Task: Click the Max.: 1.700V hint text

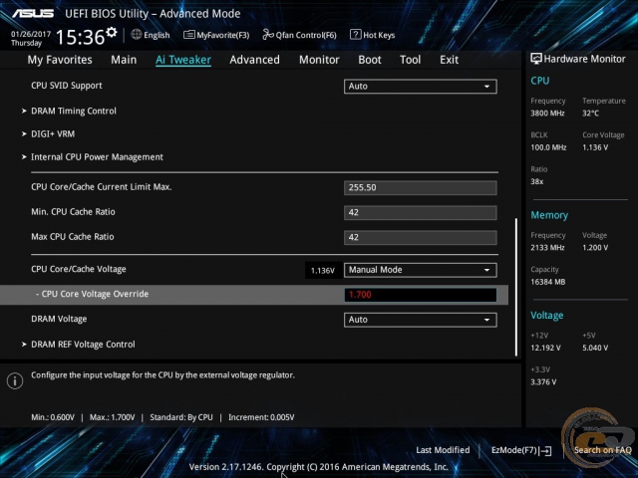Action: pos(112,417)
